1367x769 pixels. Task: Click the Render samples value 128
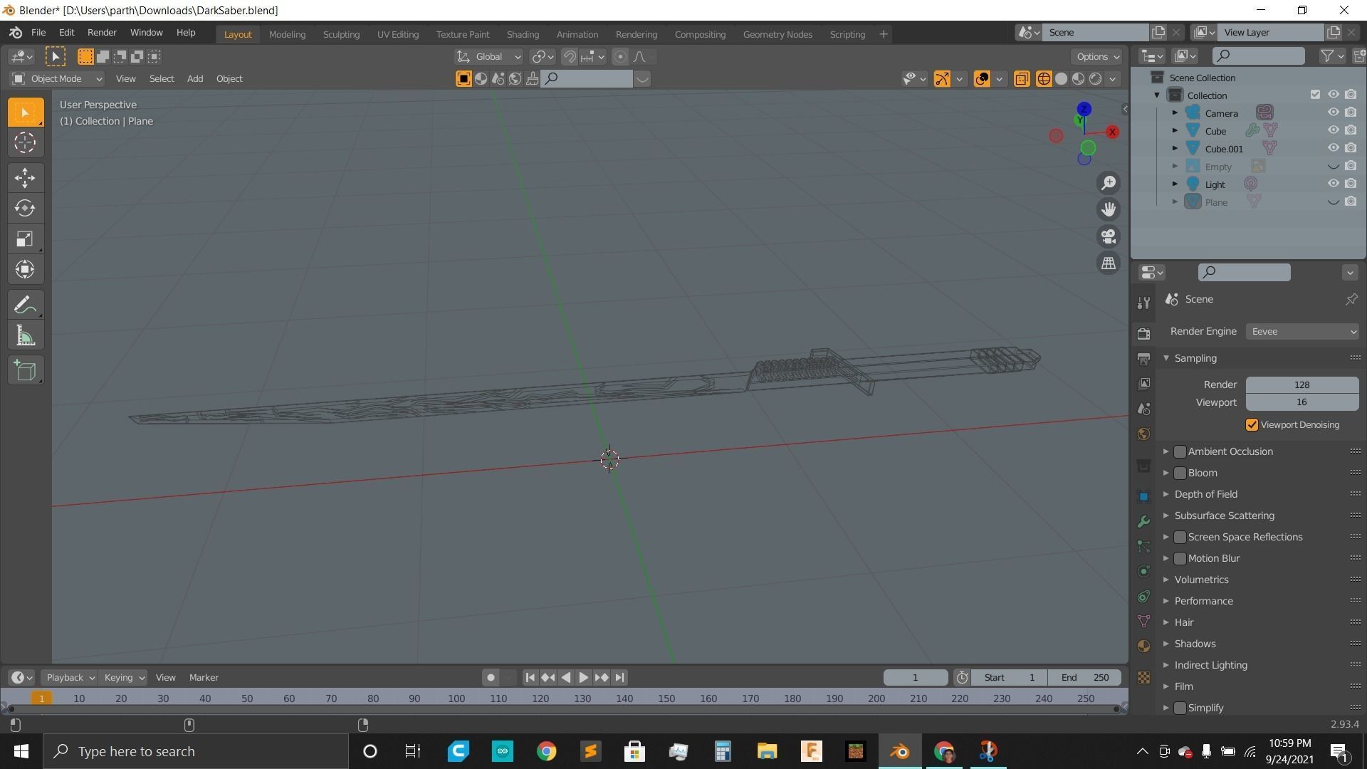[1302, 385]
